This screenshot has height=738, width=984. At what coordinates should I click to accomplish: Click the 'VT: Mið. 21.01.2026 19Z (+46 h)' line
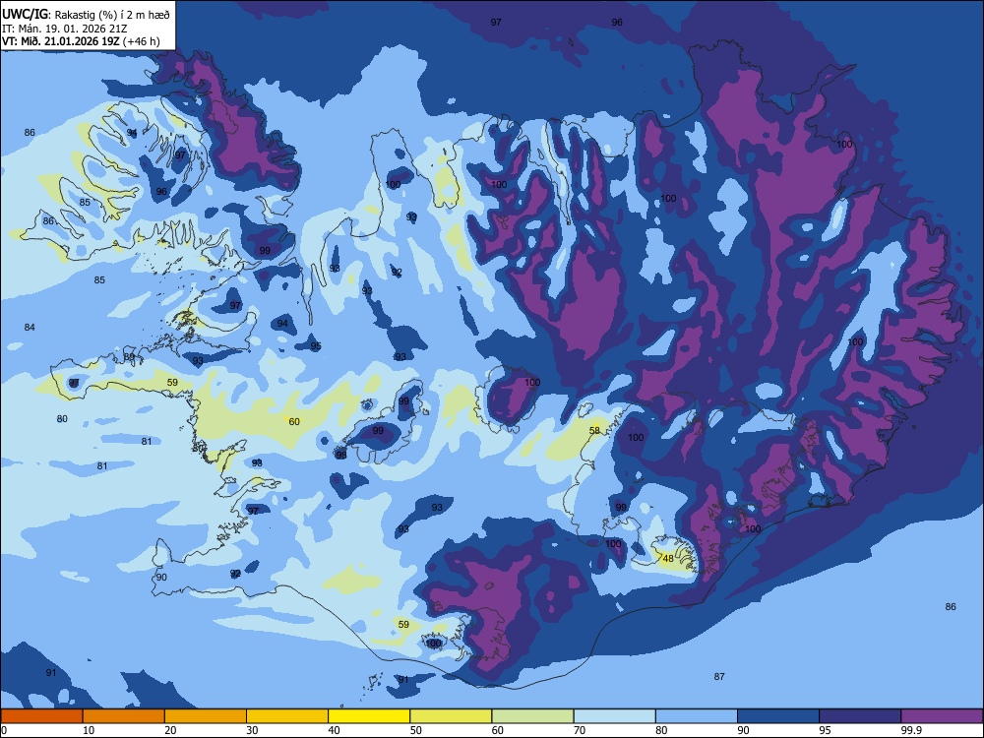(81, 41)
